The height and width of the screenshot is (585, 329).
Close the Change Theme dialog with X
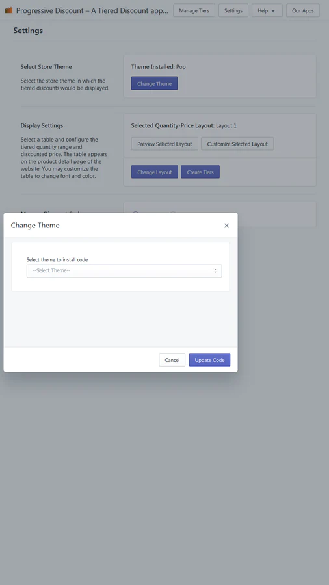(x=226, y=226)
